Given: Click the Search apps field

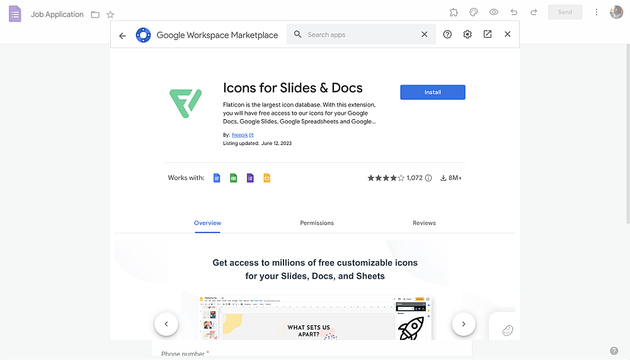Looking at the screenshot, I should [361, 35].
